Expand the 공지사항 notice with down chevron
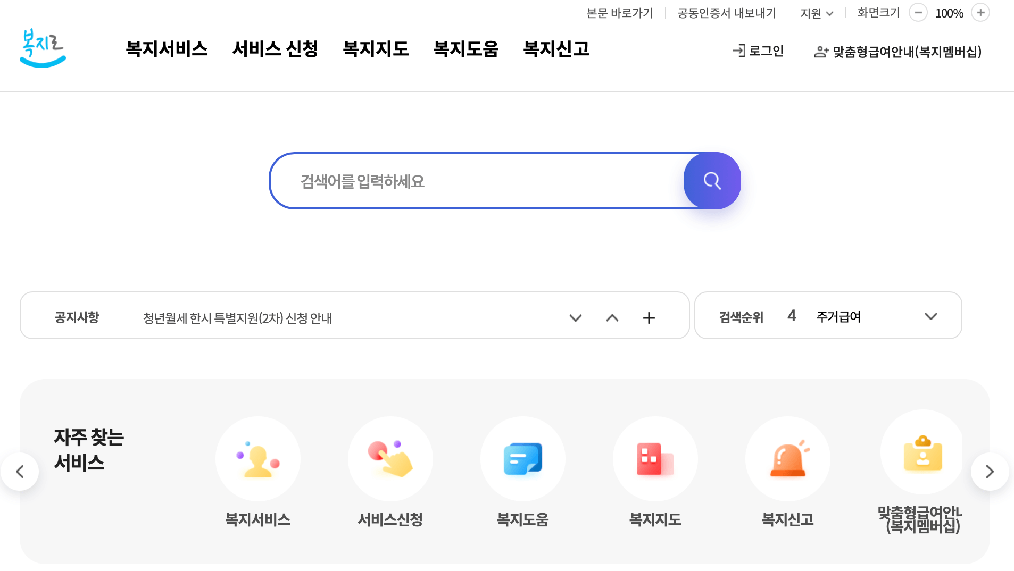Image resolution: width=1014 pixels, height=571 pixels. click(575, 318)
